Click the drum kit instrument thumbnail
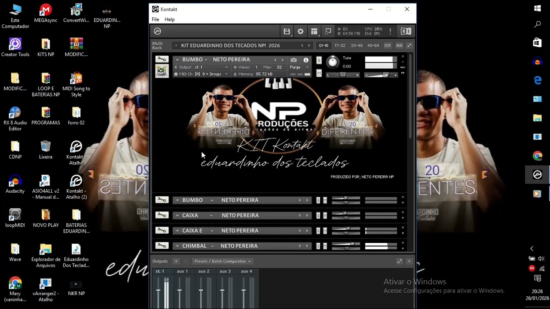 click(162, 71)
